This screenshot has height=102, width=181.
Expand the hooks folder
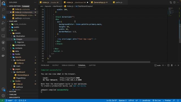(x=18, y=54)
